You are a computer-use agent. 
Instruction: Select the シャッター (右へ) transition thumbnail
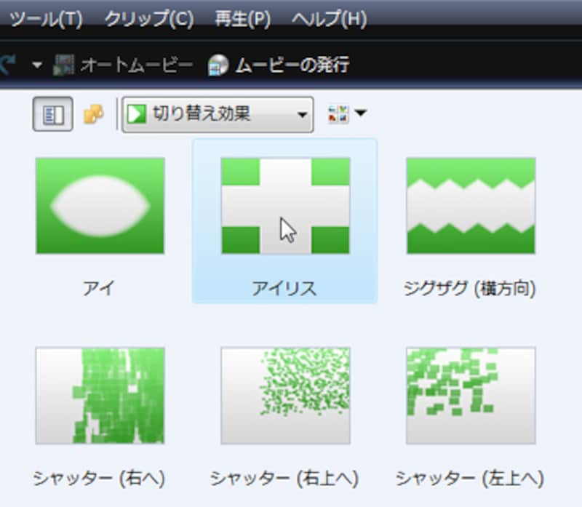tap(100, 395)
